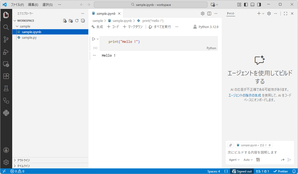
Task: Create a new folder in WORKSPACE
Action: (x=71, y=21)
